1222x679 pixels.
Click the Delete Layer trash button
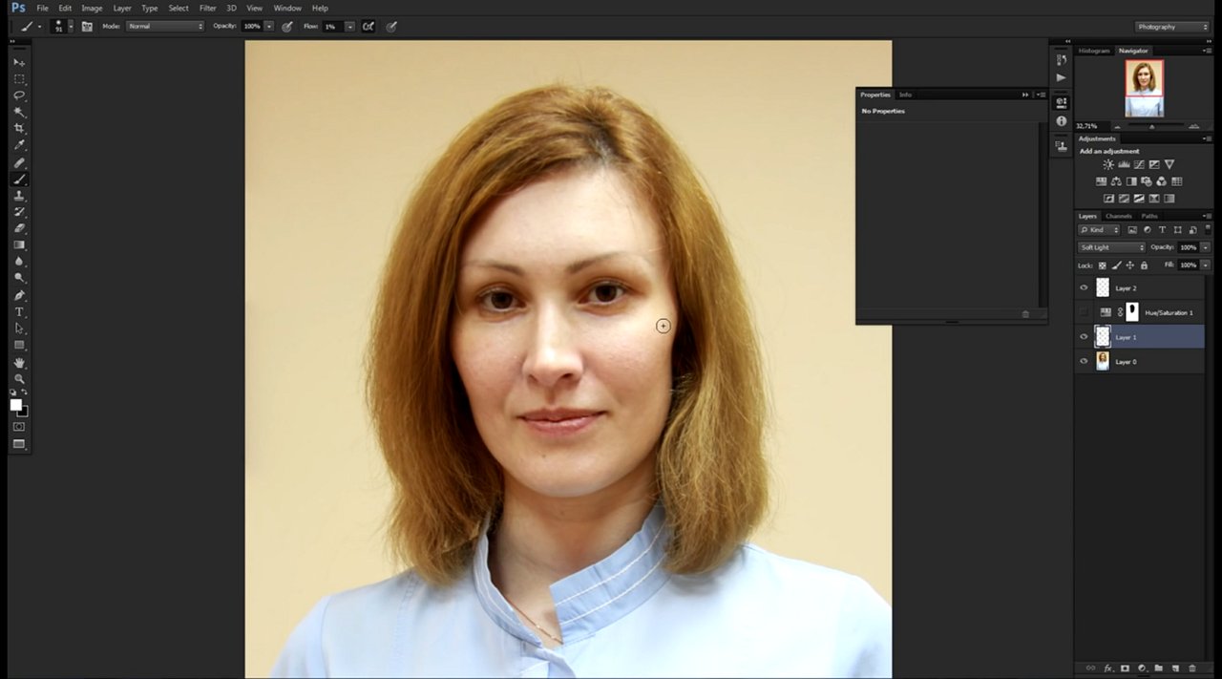(x=1191, y=668)
